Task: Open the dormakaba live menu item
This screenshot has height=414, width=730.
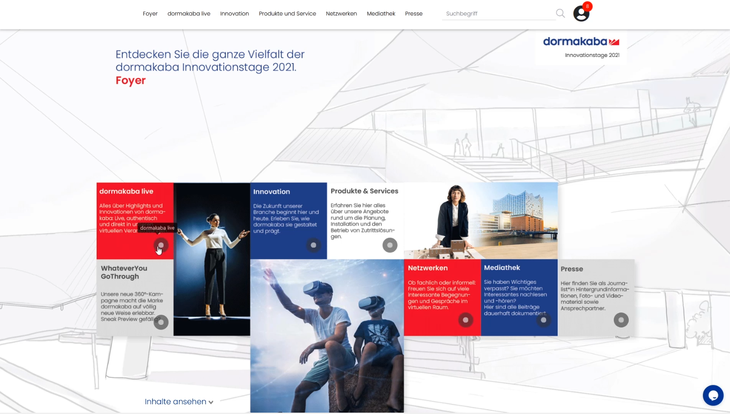Action: point(189,14)
